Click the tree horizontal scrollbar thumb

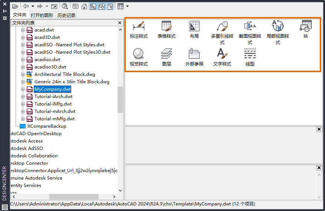pyautogui.click(x=74, y=197)
